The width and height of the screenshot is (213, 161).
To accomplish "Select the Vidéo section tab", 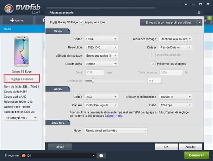I will pyautogui.click(x=58, y=31).
